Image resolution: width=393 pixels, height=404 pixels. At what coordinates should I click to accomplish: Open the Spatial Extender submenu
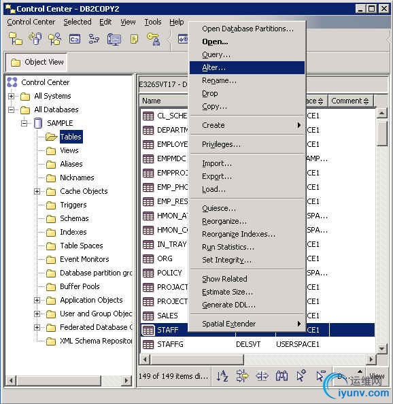click(x=247, y=324)
